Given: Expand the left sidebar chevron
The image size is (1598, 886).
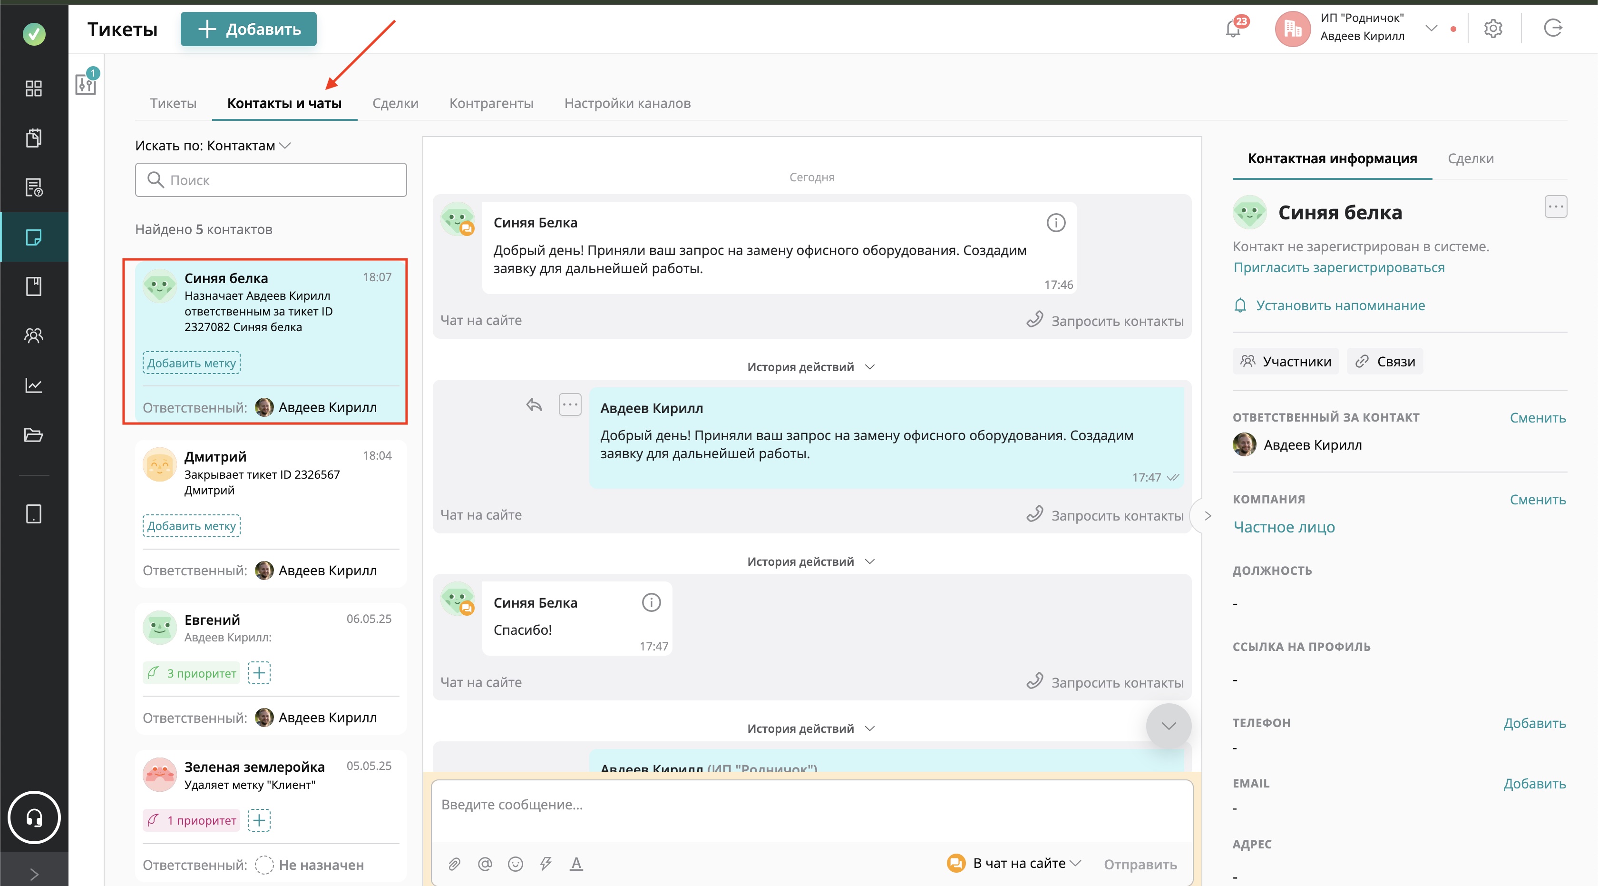Looking at the screenshot, I should 34,874.
